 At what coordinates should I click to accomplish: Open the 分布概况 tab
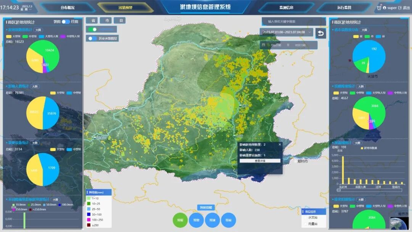(x=68, y=8)
